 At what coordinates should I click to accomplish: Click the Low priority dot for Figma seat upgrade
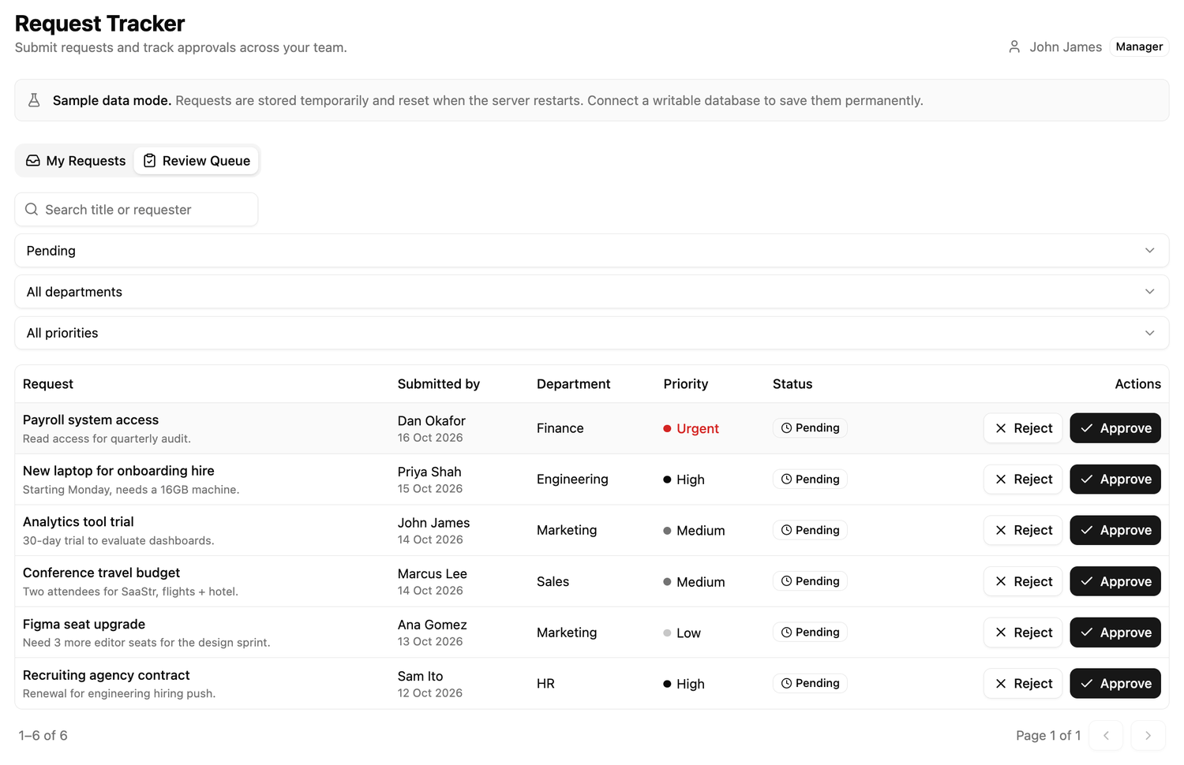click(667, 633)
